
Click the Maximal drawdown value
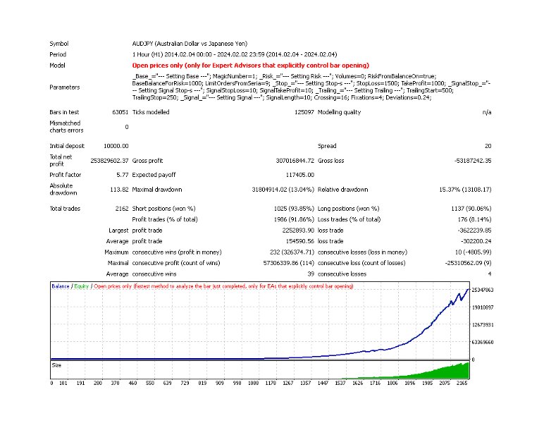tap(276, 189)
